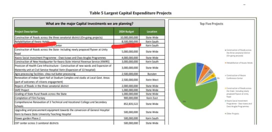Screen dimensions: 272x132
Task: Select 'Other Projects' legend entry
Action: click(233, 114)
